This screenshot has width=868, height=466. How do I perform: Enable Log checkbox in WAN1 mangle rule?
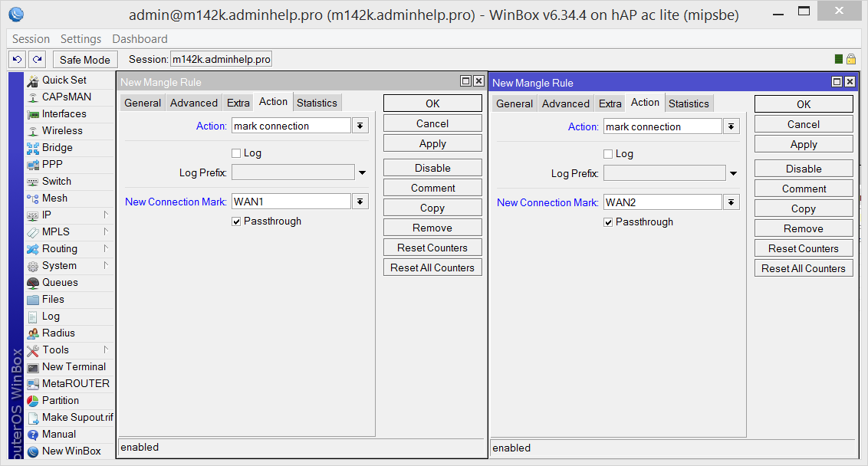click(x=236, y=153)
